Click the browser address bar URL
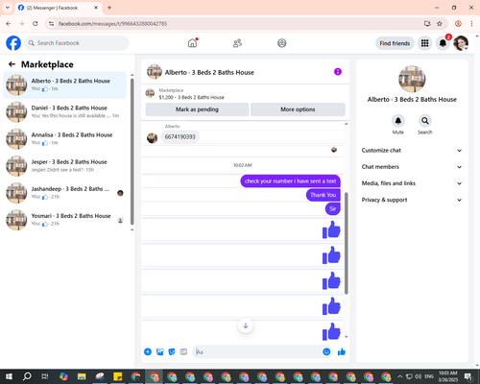The width and height of the screenshot is (480, 384). pyautogui.click(x=112, y=23)
